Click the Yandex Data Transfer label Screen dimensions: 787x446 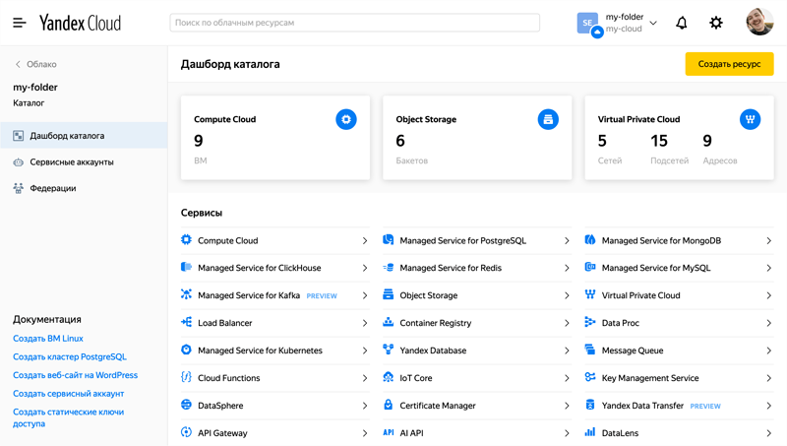[x=642, y=406]
